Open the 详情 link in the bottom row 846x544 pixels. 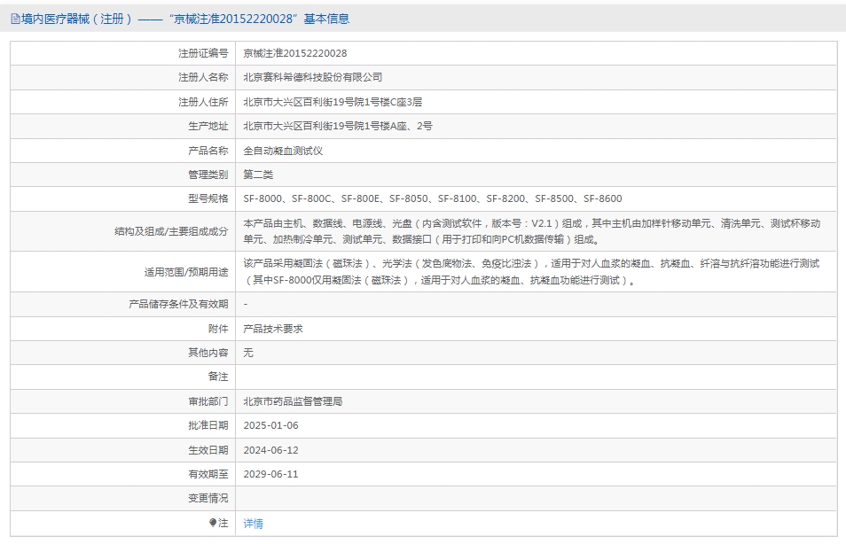coord(251,524)
